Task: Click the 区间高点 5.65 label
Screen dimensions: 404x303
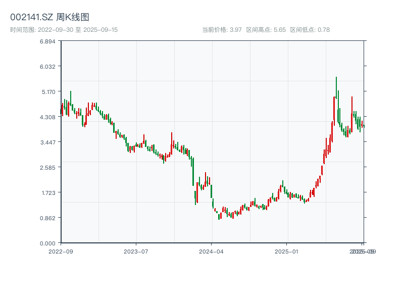Action: [x=266, y=30]
